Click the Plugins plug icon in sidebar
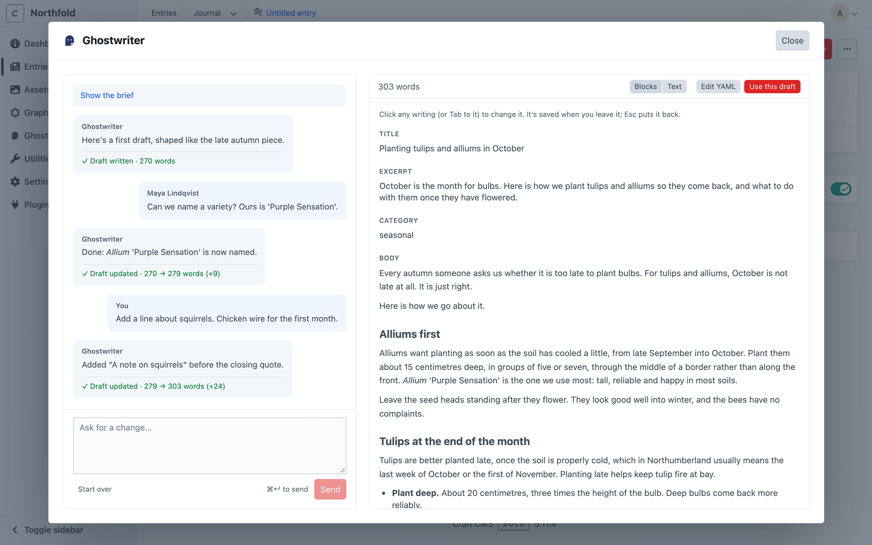This screenshot has width=872, height=545. point(15,205)
